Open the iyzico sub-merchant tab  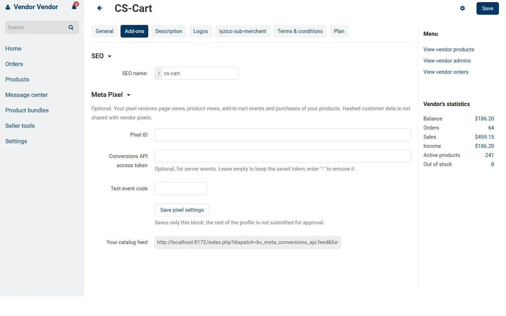[243, 31]
